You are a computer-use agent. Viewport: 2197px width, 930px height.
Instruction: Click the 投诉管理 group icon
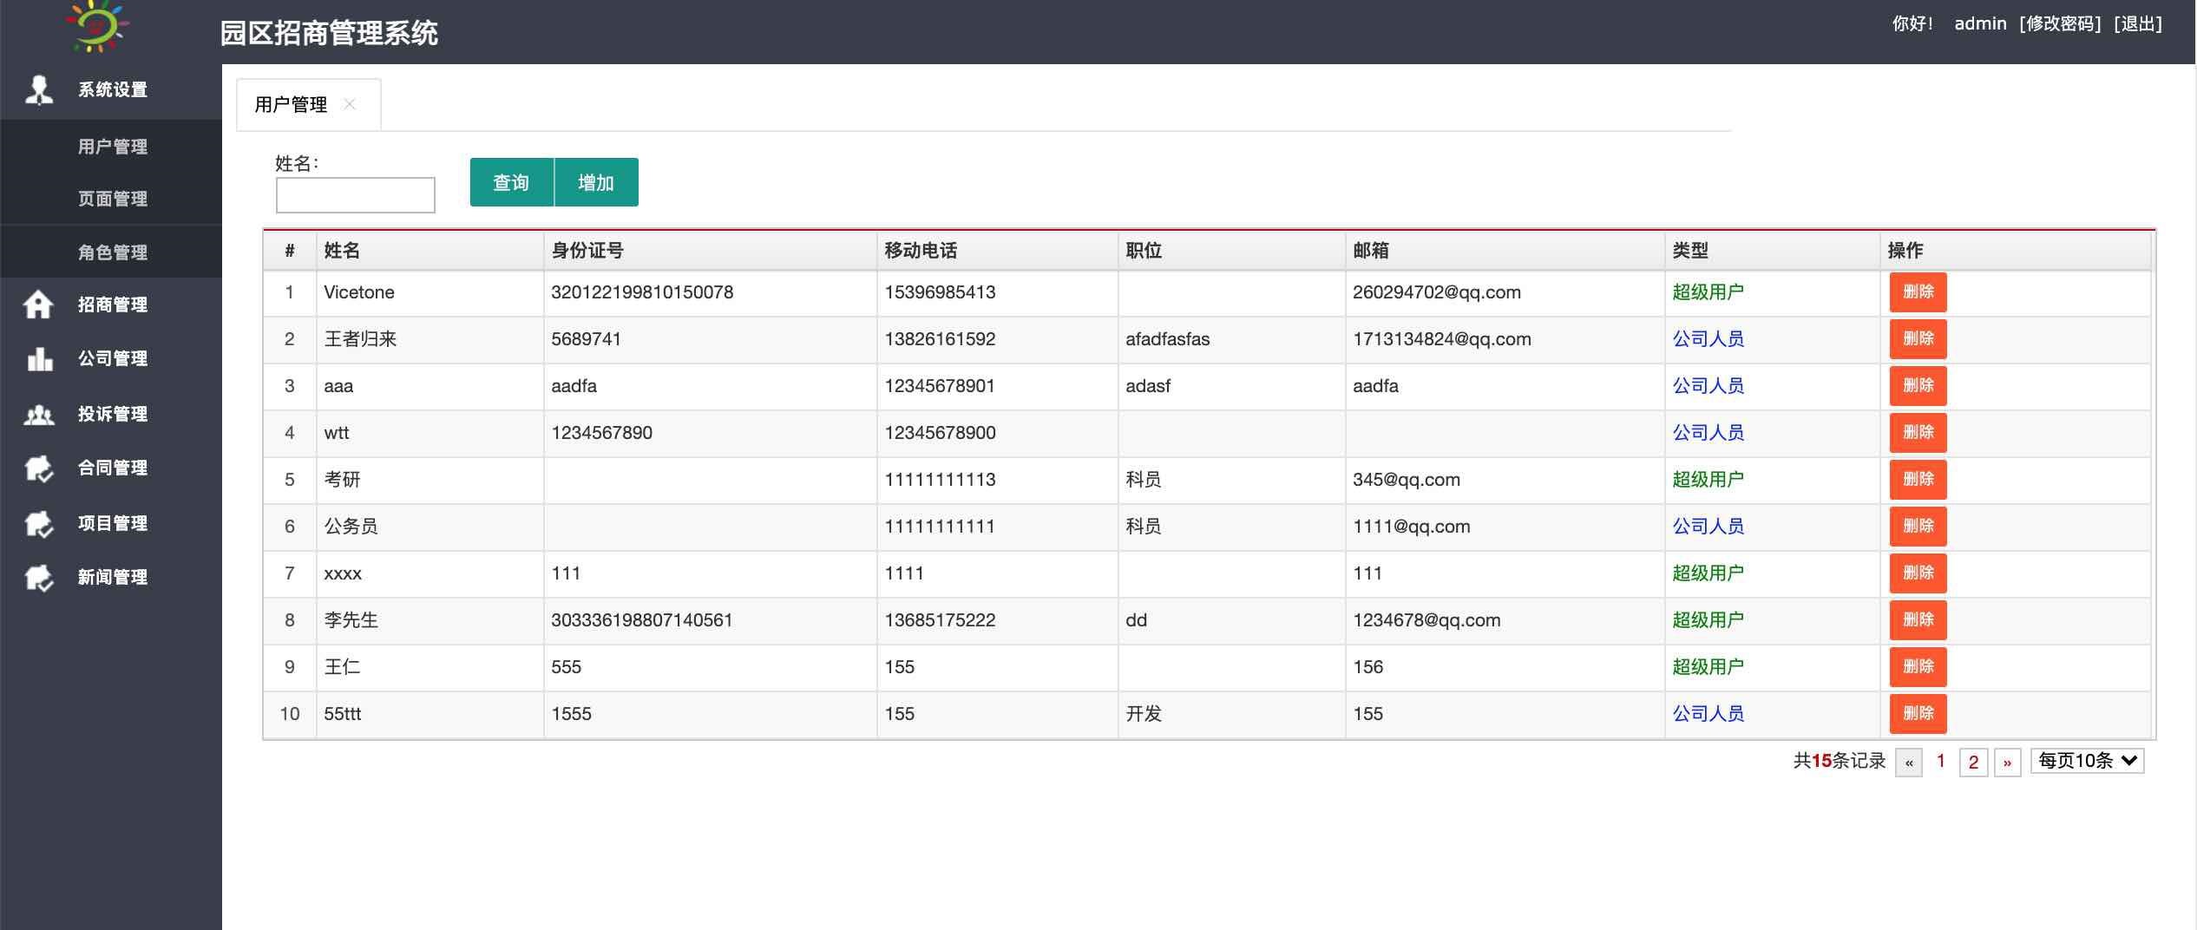[38, 415]
